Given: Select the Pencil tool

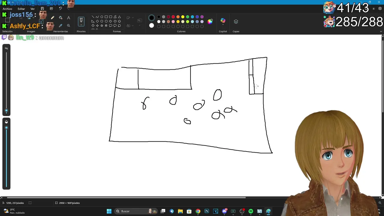Looking at the screenshot, I should (x=52, y=18).
